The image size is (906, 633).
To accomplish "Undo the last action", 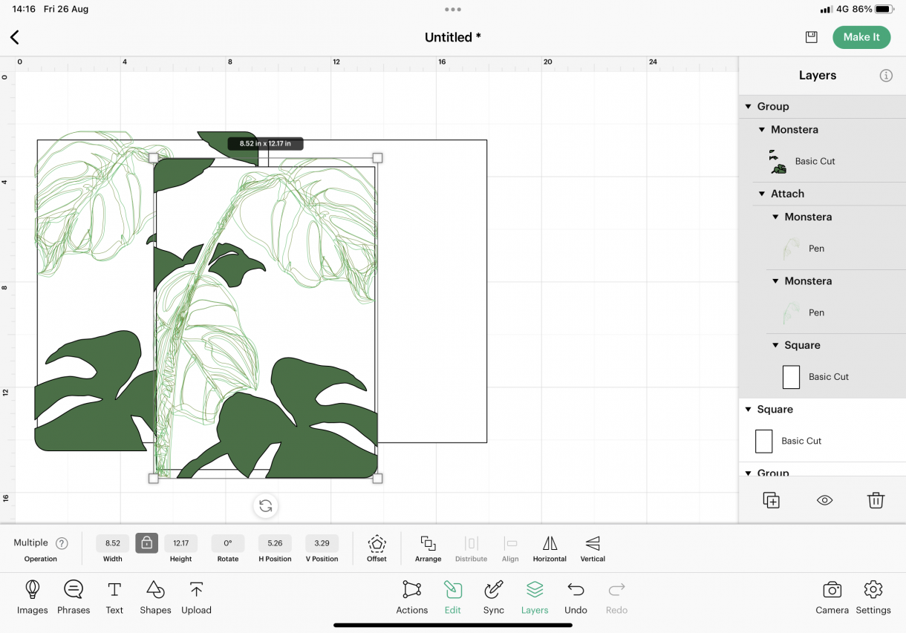I will coord(576,597).
